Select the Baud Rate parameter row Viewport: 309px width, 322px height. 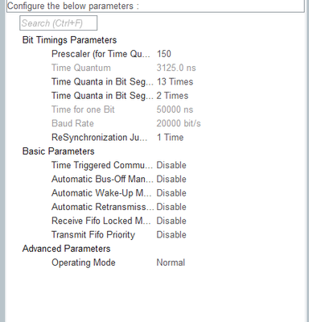(126, 123)
